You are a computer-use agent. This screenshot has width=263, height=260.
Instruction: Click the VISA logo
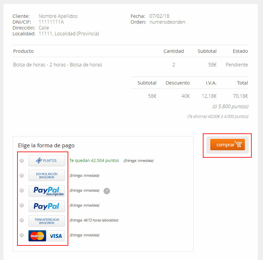(x=56, y=236)
